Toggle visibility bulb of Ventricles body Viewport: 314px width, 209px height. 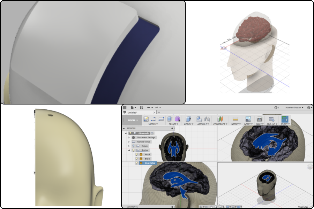[x=136, y=163]
